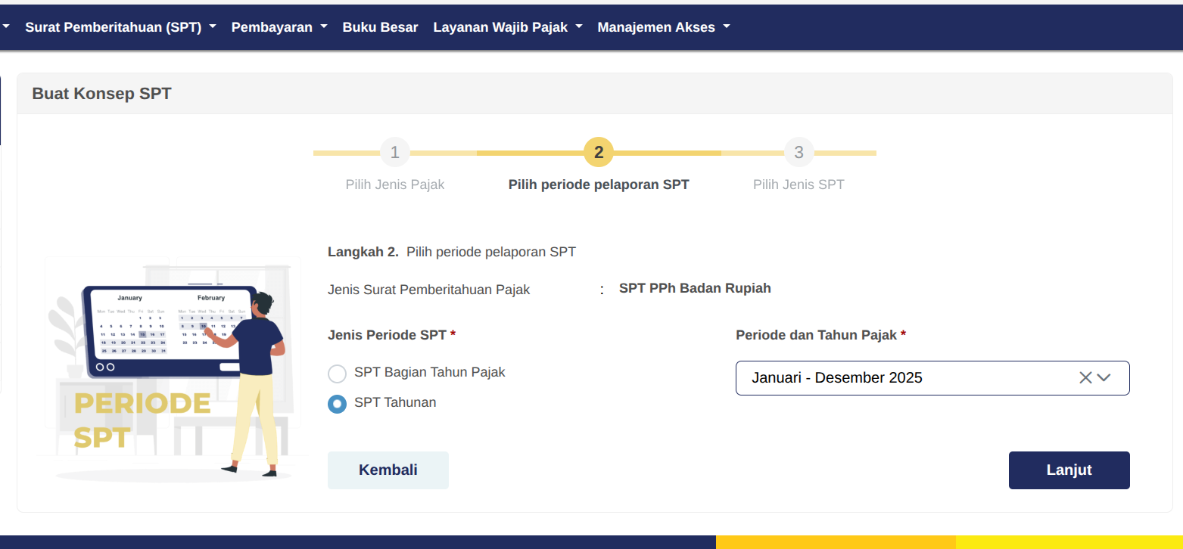Click step 1 circle labeled Pilih Jenis Pajak
This screenshot has height=549, width=1183.
pos(394,152)
